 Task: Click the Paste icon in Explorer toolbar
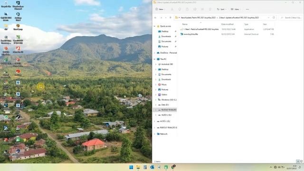[187, 9]
